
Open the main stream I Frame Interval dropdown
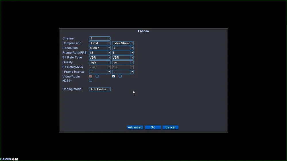pos(100,72)
